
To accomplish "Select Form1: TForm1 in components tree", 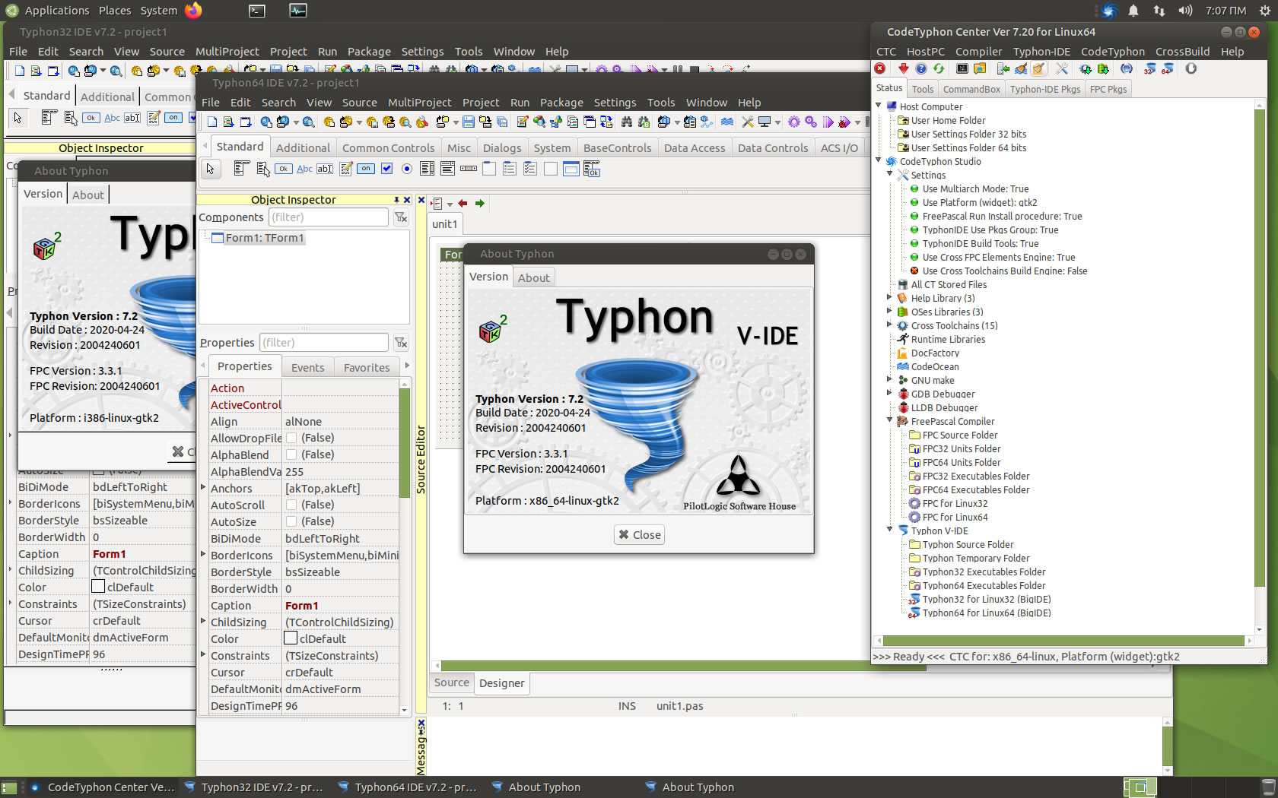I will click(265, 238).
